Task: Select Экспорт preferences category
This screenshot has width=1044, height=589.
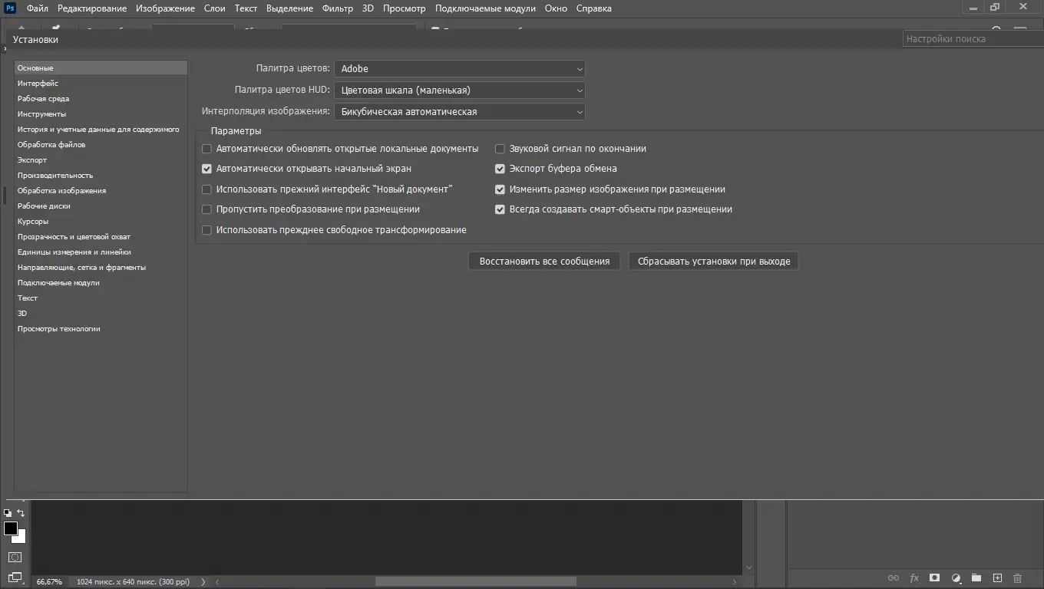Action: click(101, 160)
